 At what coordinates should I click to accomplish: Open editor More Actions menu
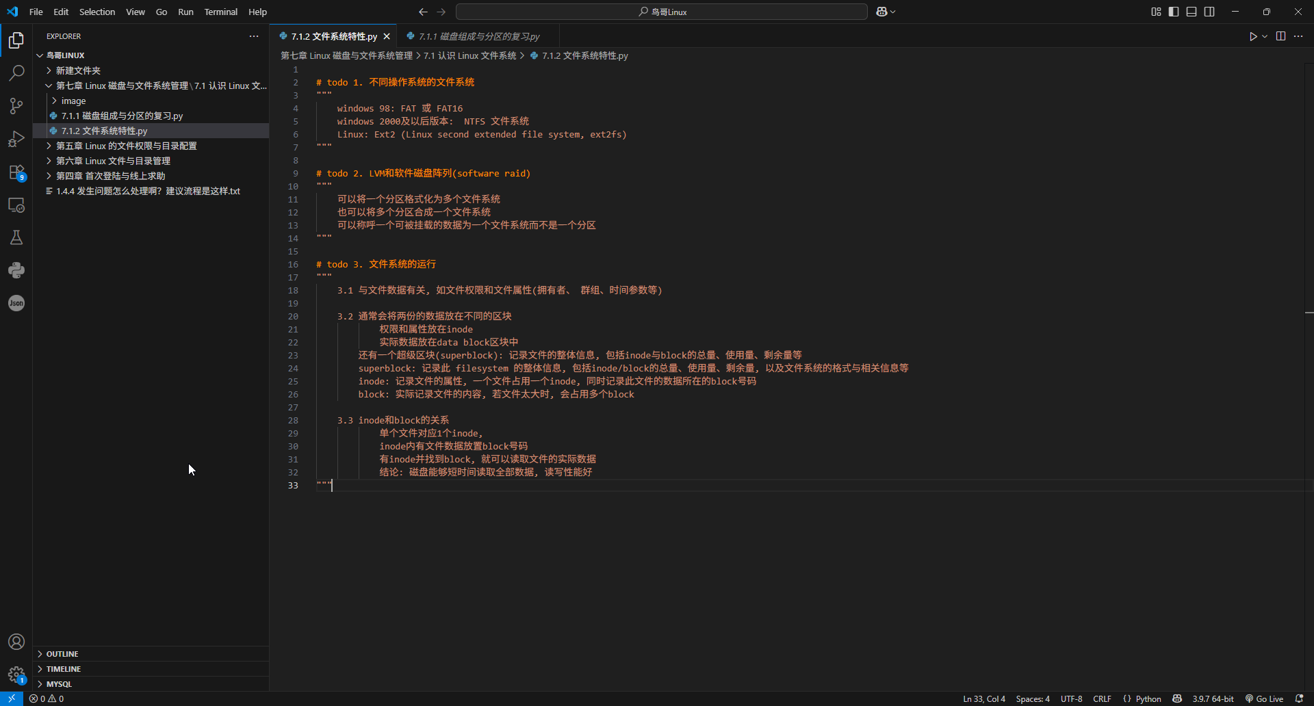[1298, 36]
